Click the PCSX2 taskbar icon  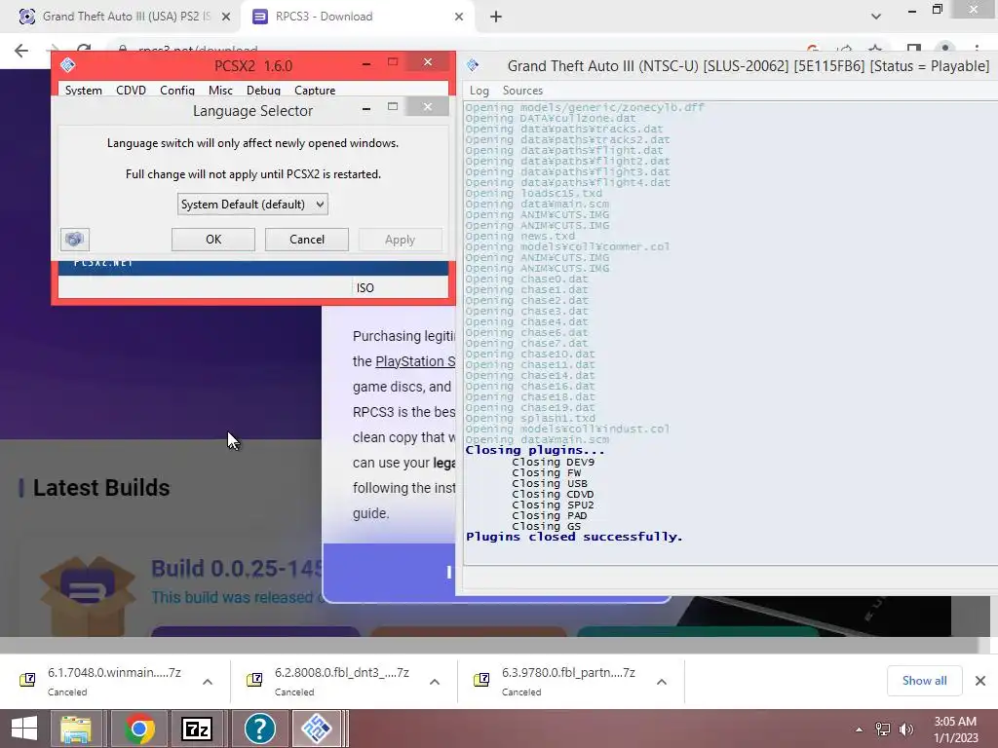pyautogui.click(x=317, y=729)
